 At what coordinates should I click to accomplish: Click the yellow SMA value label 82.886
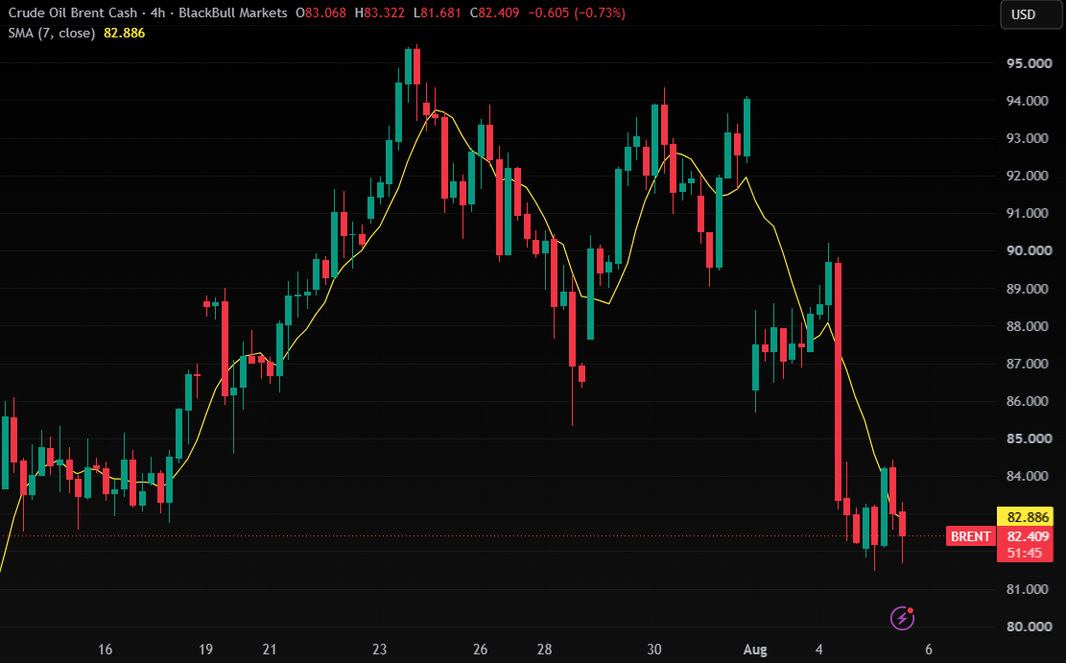click(x=1025, y=517)
